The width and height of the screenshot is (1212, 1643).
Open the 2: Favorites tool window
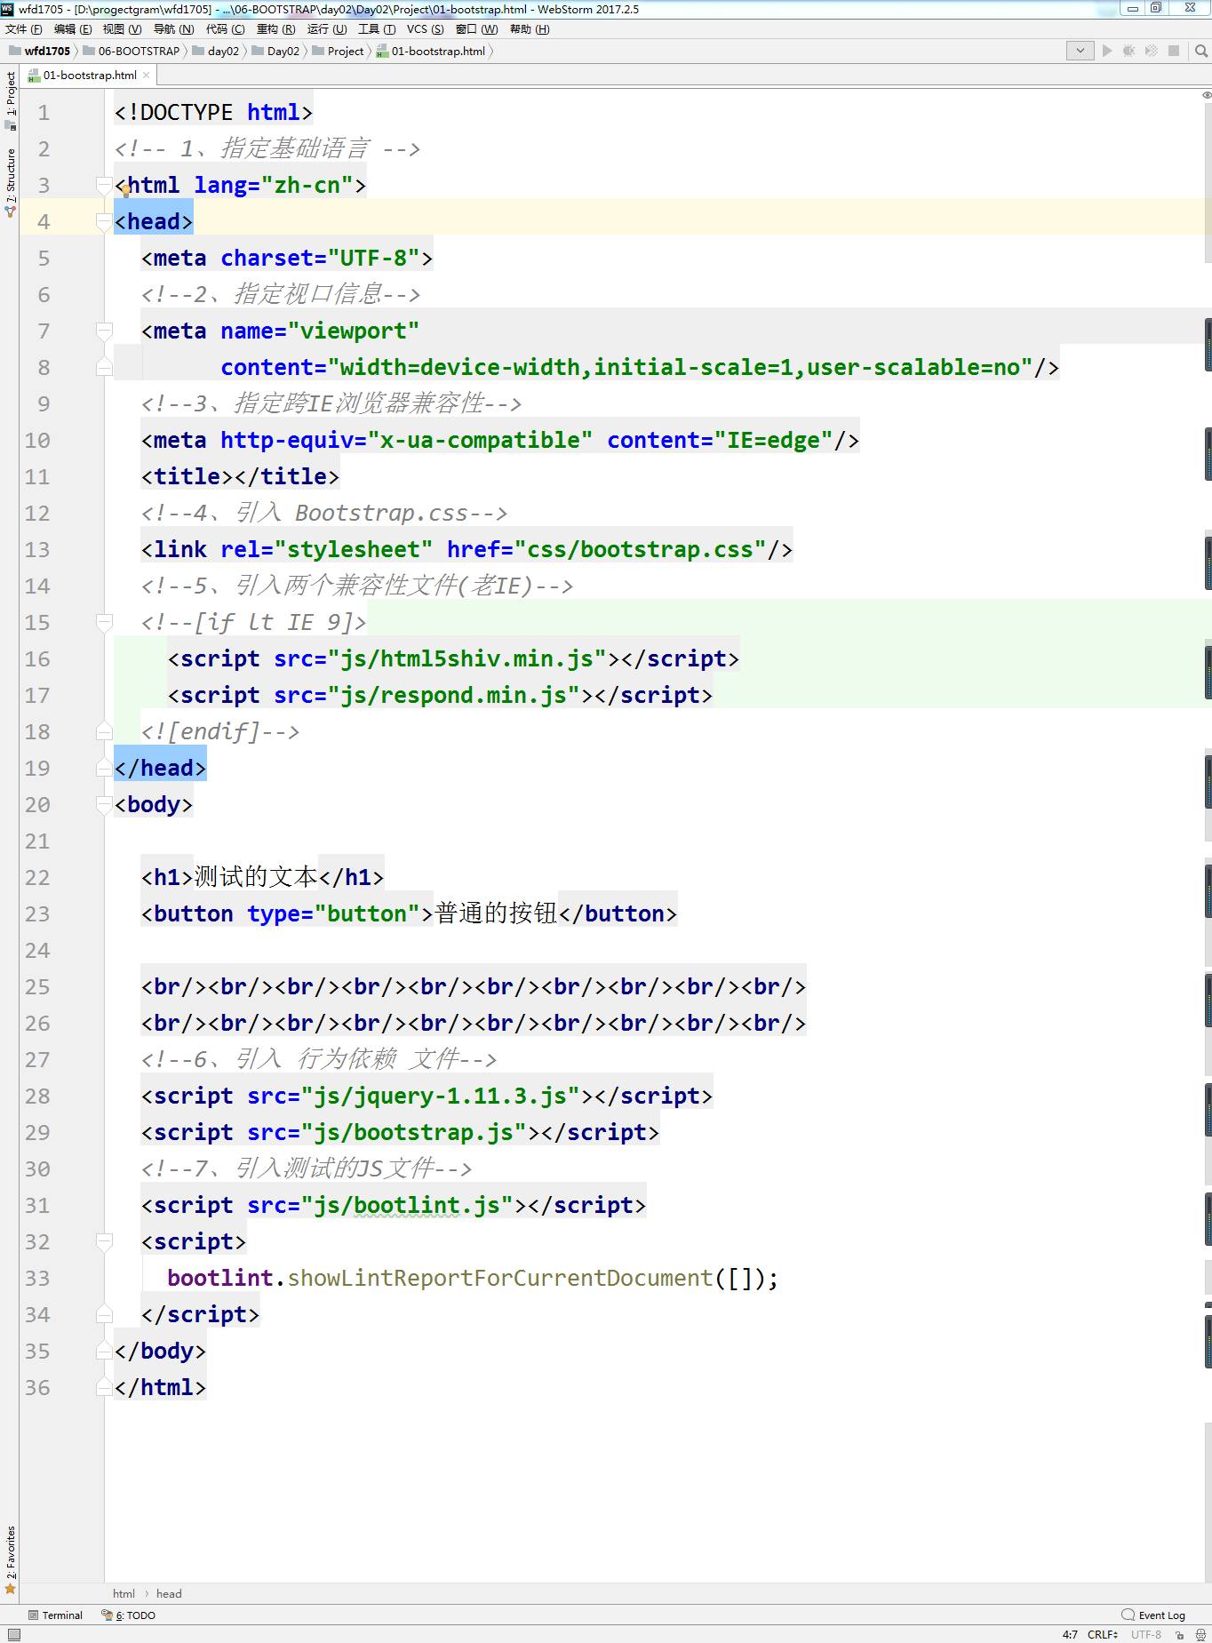pos(10,1559)
